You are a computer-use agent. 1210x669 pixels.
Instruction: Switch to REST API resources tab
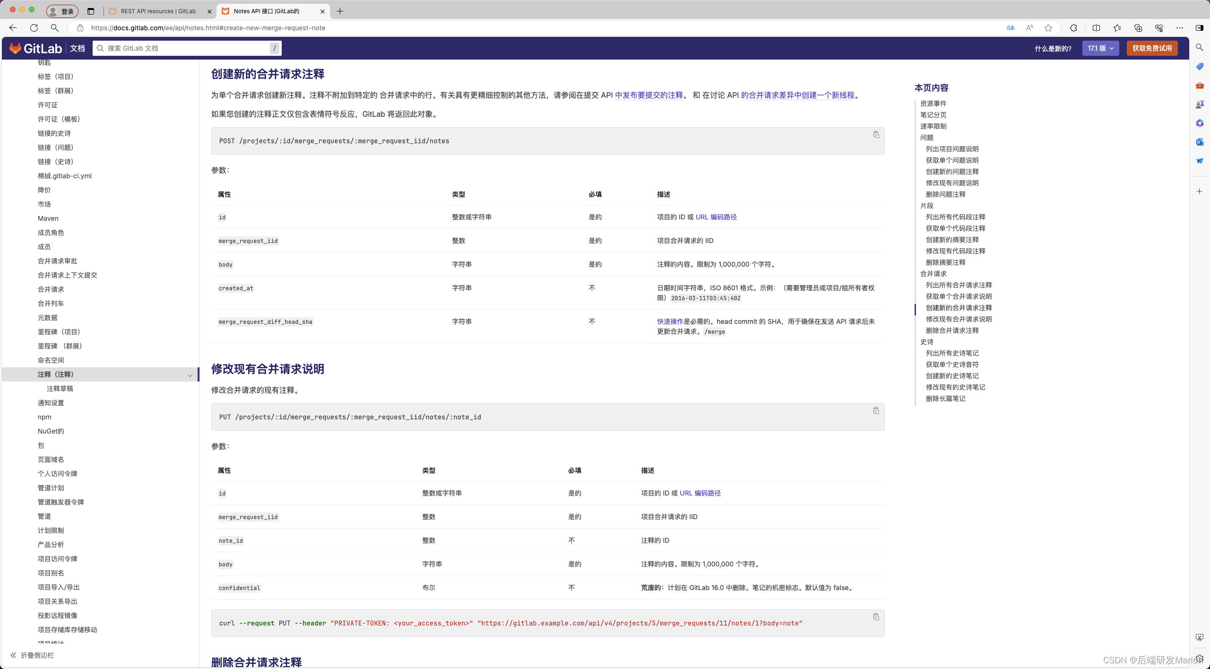pos(158,11)
